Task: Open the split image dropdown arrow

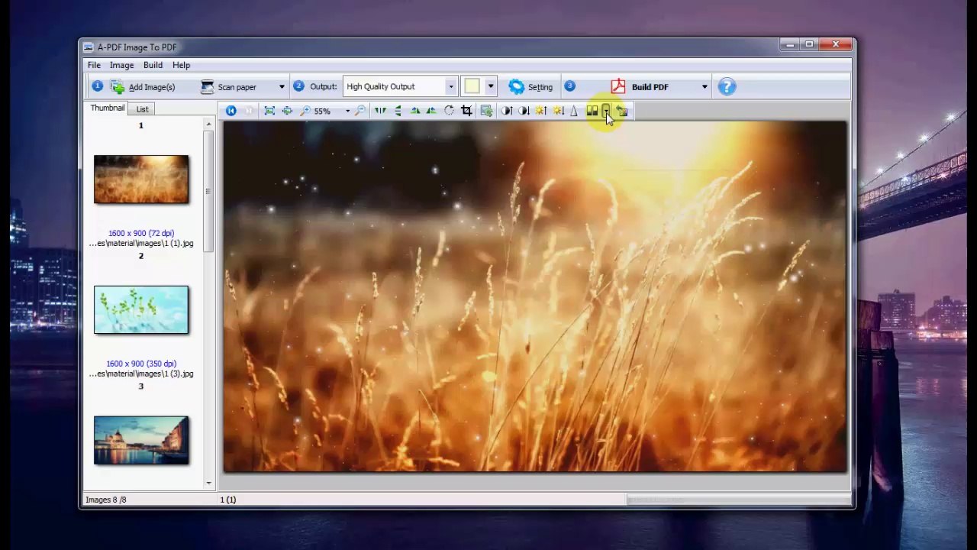Action: pyautogui.click(x=606, y=112)
